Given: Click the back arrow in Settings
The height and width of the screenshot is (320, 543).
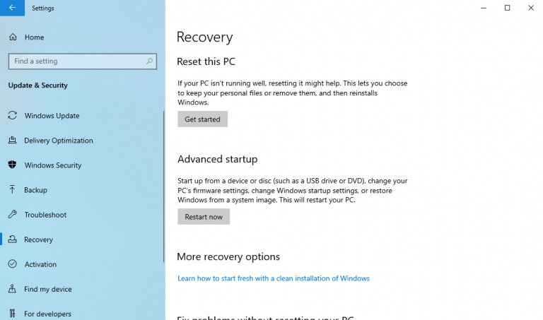Looking at the screenshot, I should pos(12,8).
